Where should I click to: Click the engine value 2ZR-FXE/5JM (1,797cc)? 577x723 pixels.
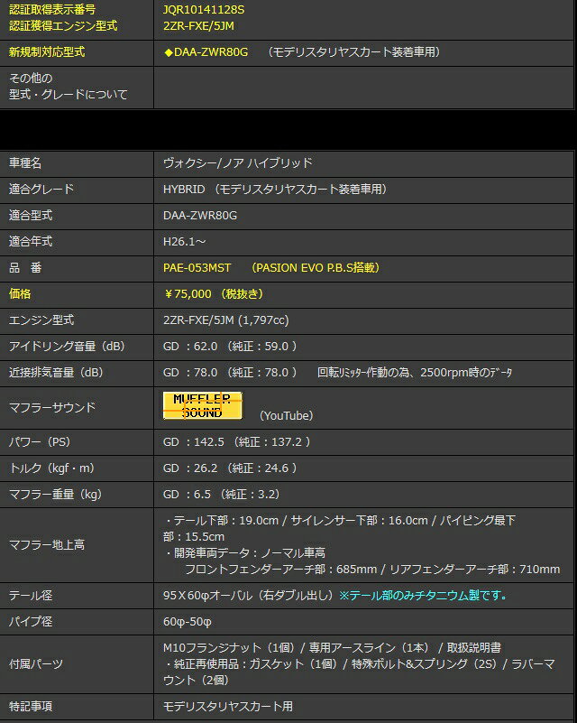click(x=226, y=320)
